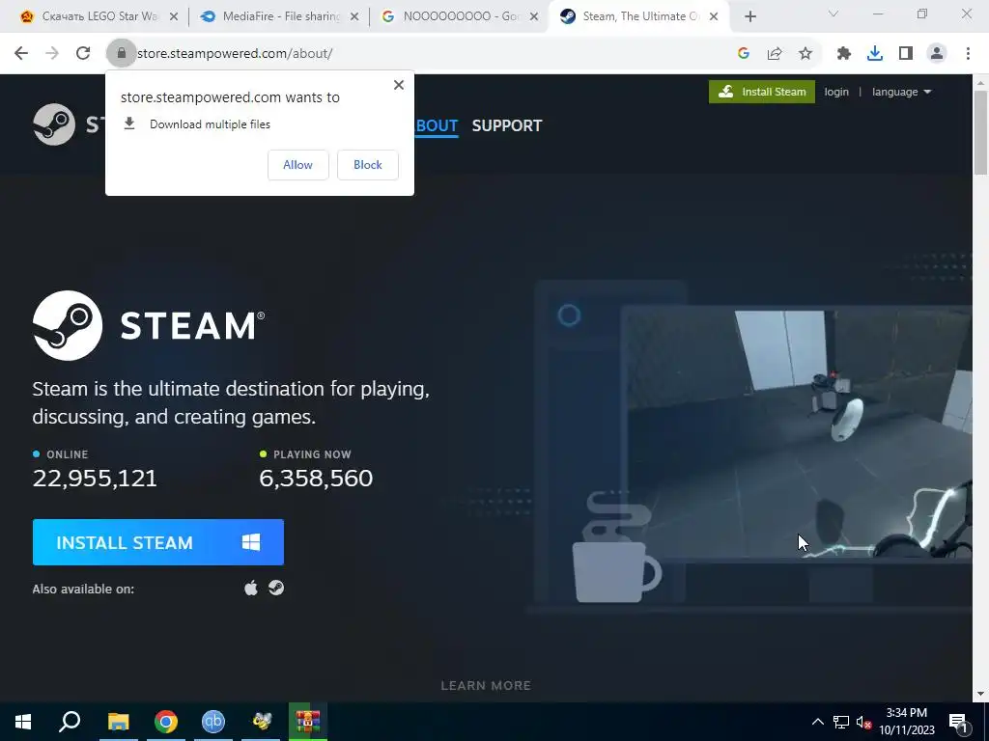Click the login link

(x=836, y=92)
